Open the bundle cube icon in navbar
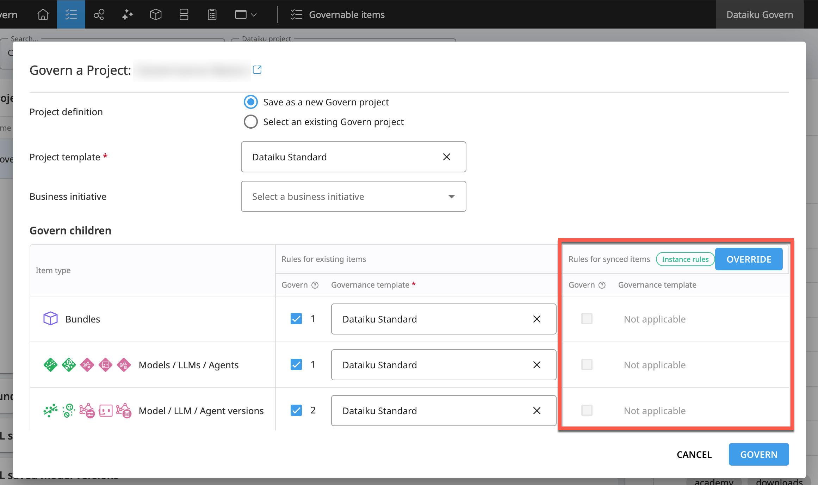Screen dimensions: 818x485 coord(155,14)
